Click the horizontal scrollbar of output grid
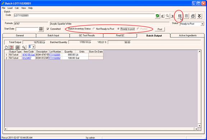The height and width of the screenshot is (140, 207). pos(101,129)
